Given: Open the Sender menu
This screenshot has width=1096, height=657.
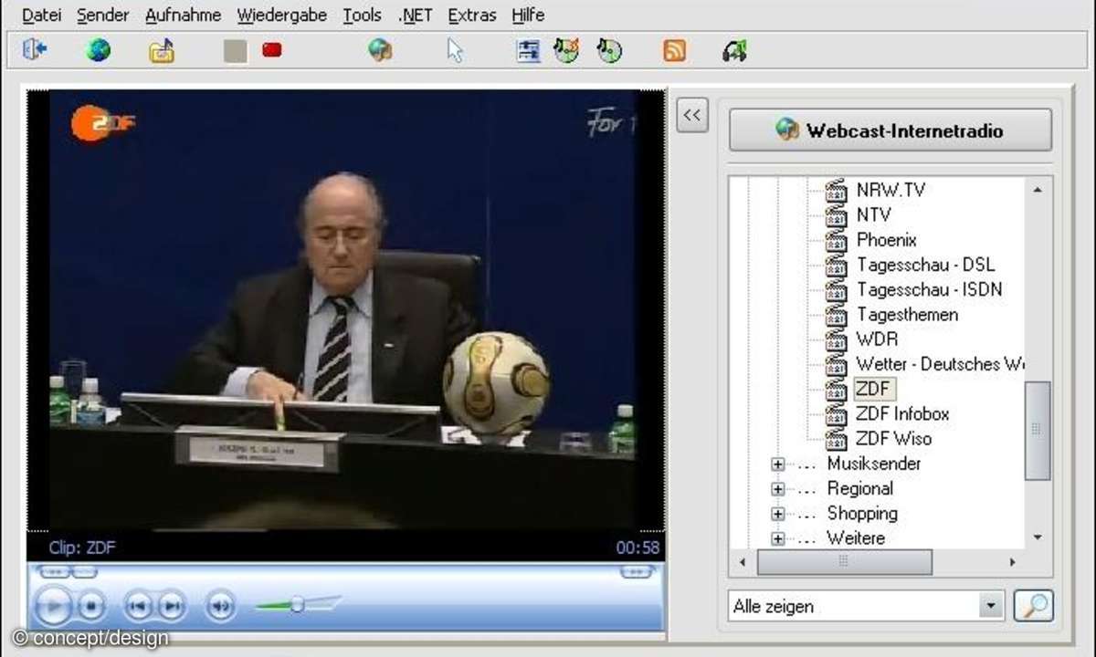Looking at the screenshot, I should (103, 15).
